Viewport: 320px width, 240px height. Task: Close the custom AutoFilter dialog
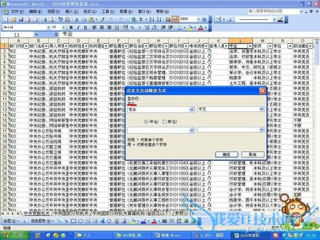point(262,91)
